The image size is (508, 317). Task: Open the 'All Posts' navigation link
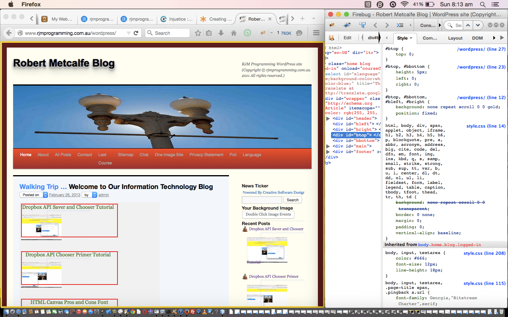pyautogui.click(x=63, y=155)
